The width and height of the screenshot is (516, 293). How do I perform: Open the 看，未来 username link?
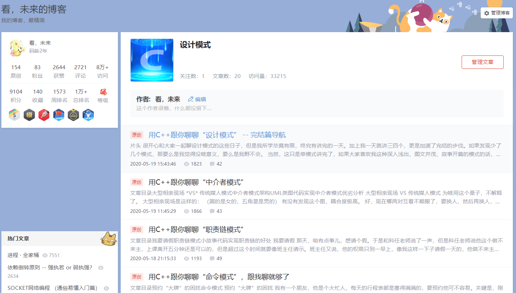(40, 43)
